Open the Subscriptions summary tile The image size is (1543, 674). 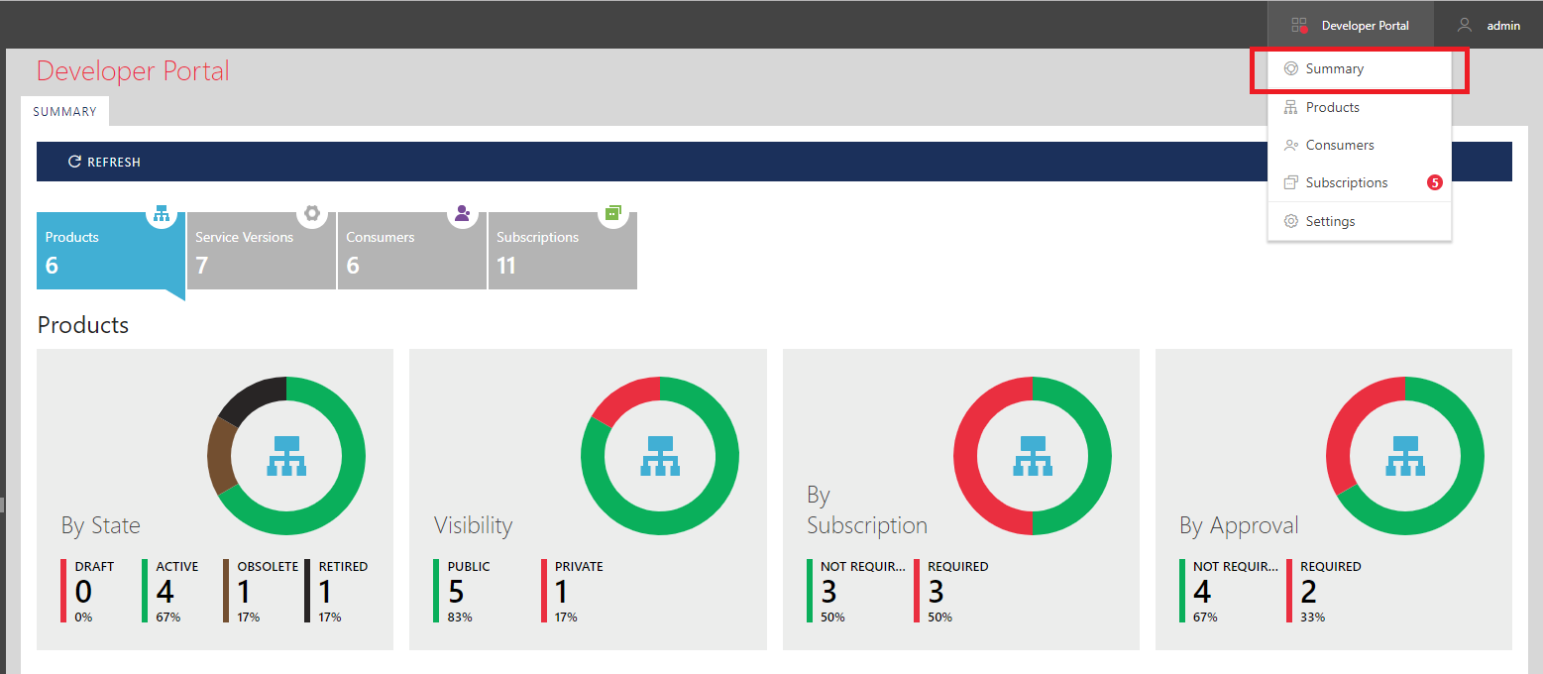click(563, 251)
